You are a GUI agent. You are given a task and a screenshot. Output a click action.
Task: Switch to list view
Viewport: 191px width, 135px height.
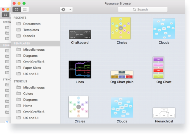pyautogui.click(x=25, y=9)
